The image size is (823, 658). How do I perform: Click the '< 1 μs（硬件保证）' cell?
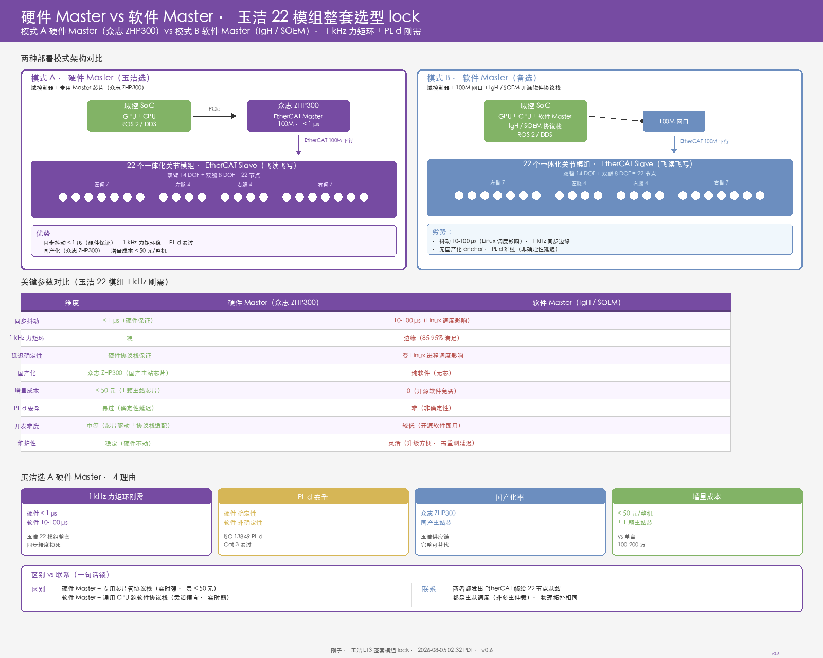click(128, 320)
